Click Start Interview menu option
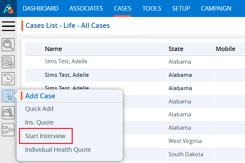Screen dimensions: 245x163 (45, 136)
